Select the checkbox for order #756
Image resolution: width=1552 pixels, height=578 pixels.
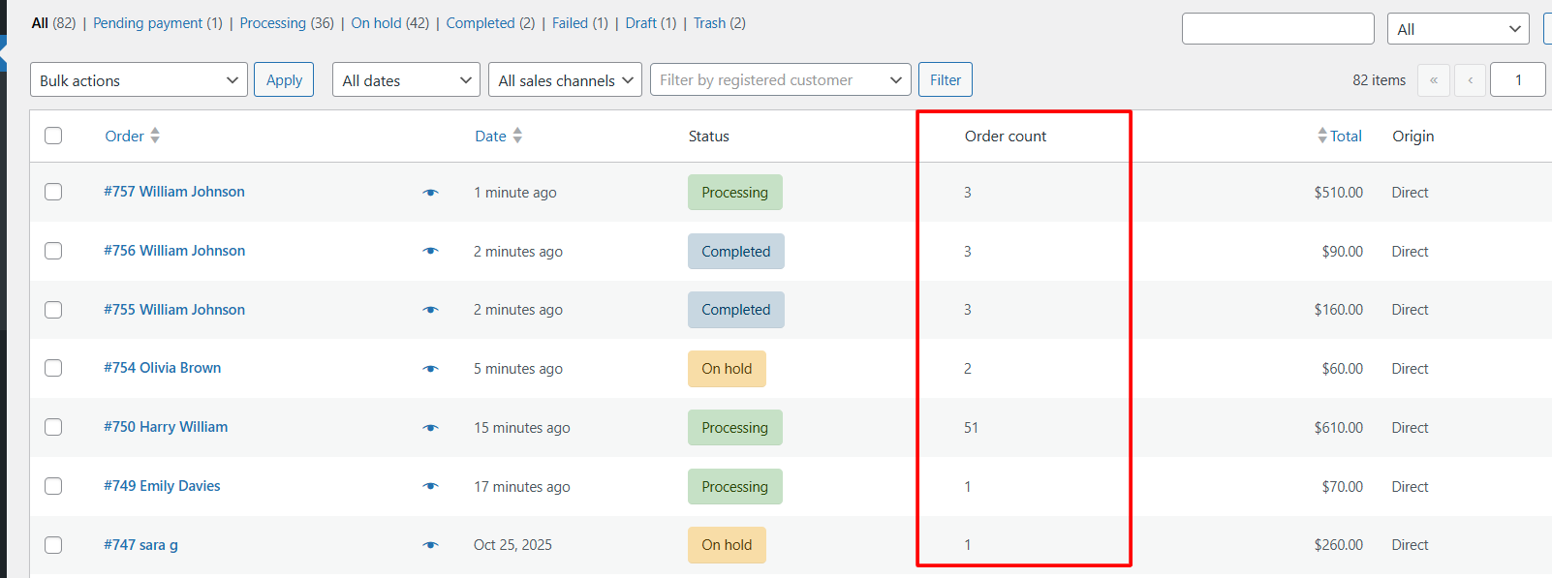[x=53, y=251]
